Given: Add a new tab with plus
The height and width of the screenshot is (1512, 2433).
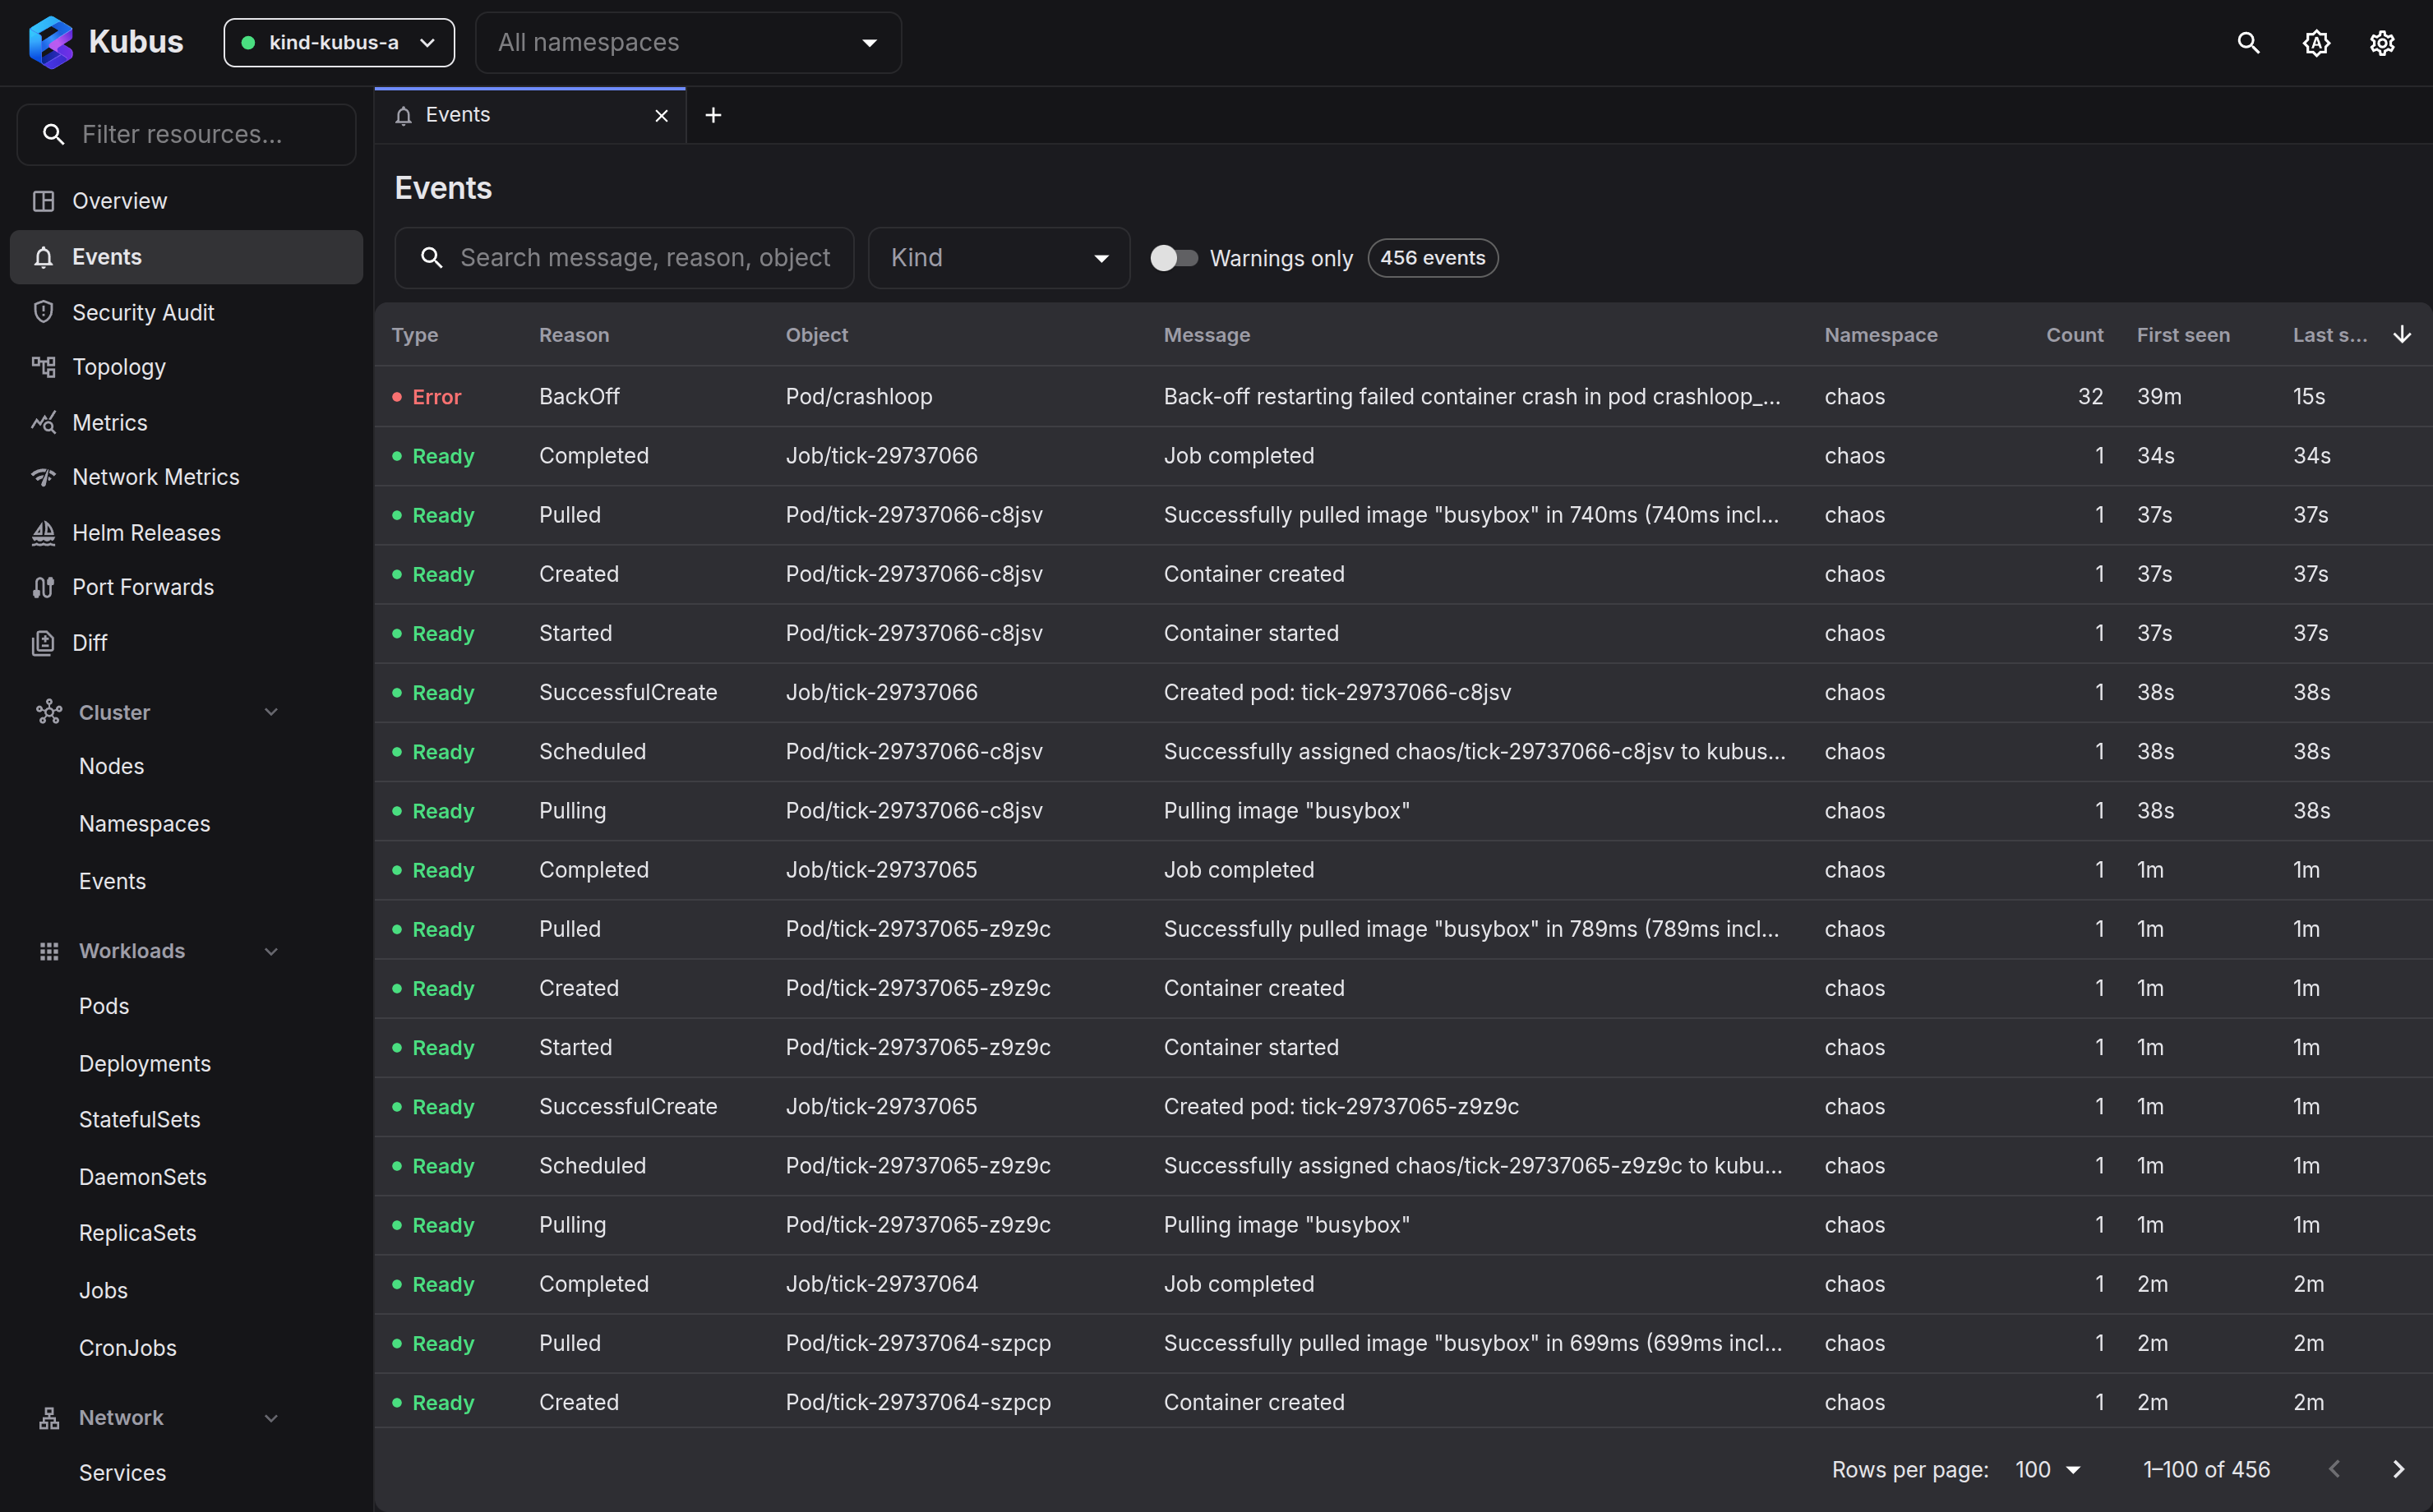Looking at the screenshot, I should [713, 116].
